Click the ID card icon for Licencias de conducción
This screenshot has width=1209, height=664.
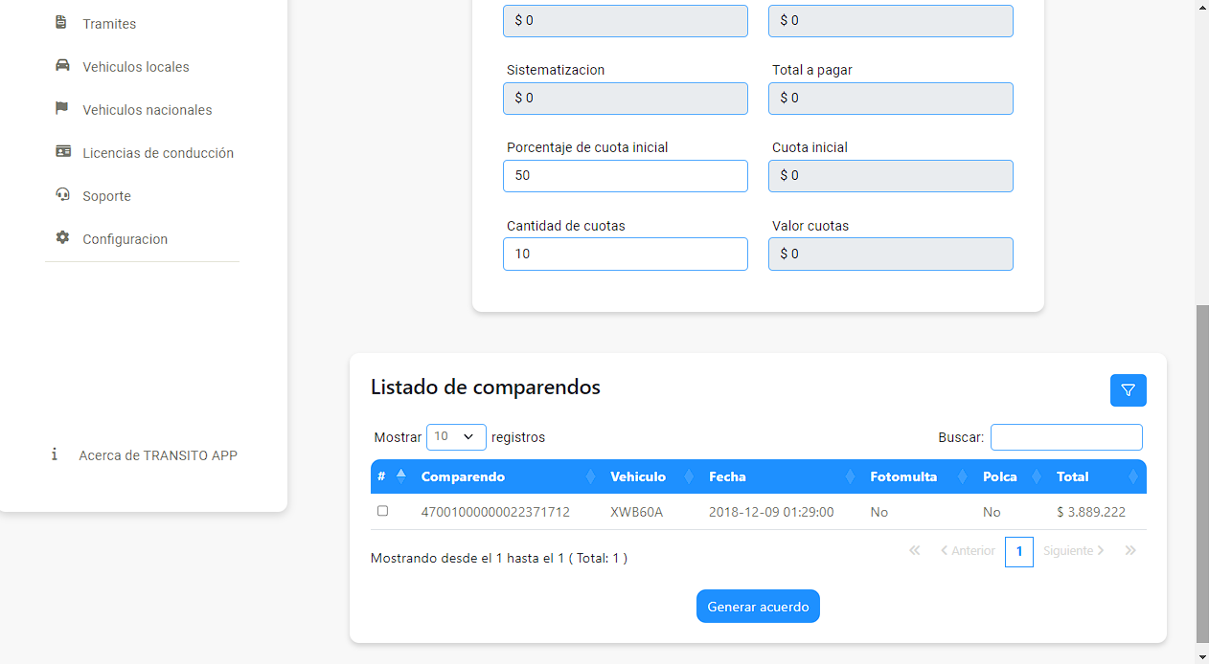[x=63, y=152]
